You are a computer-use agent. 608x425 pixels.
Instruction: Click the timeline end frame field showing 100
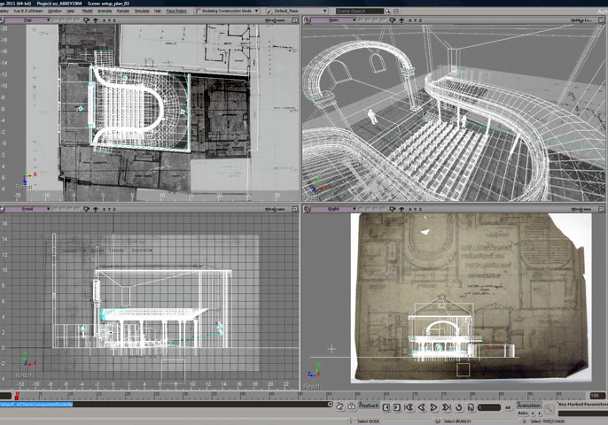597,396
